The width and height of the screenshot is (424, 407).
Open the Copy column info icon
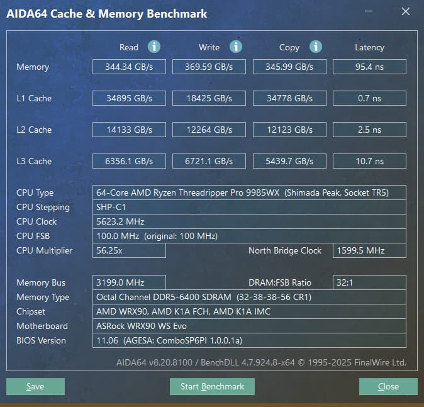316,47
